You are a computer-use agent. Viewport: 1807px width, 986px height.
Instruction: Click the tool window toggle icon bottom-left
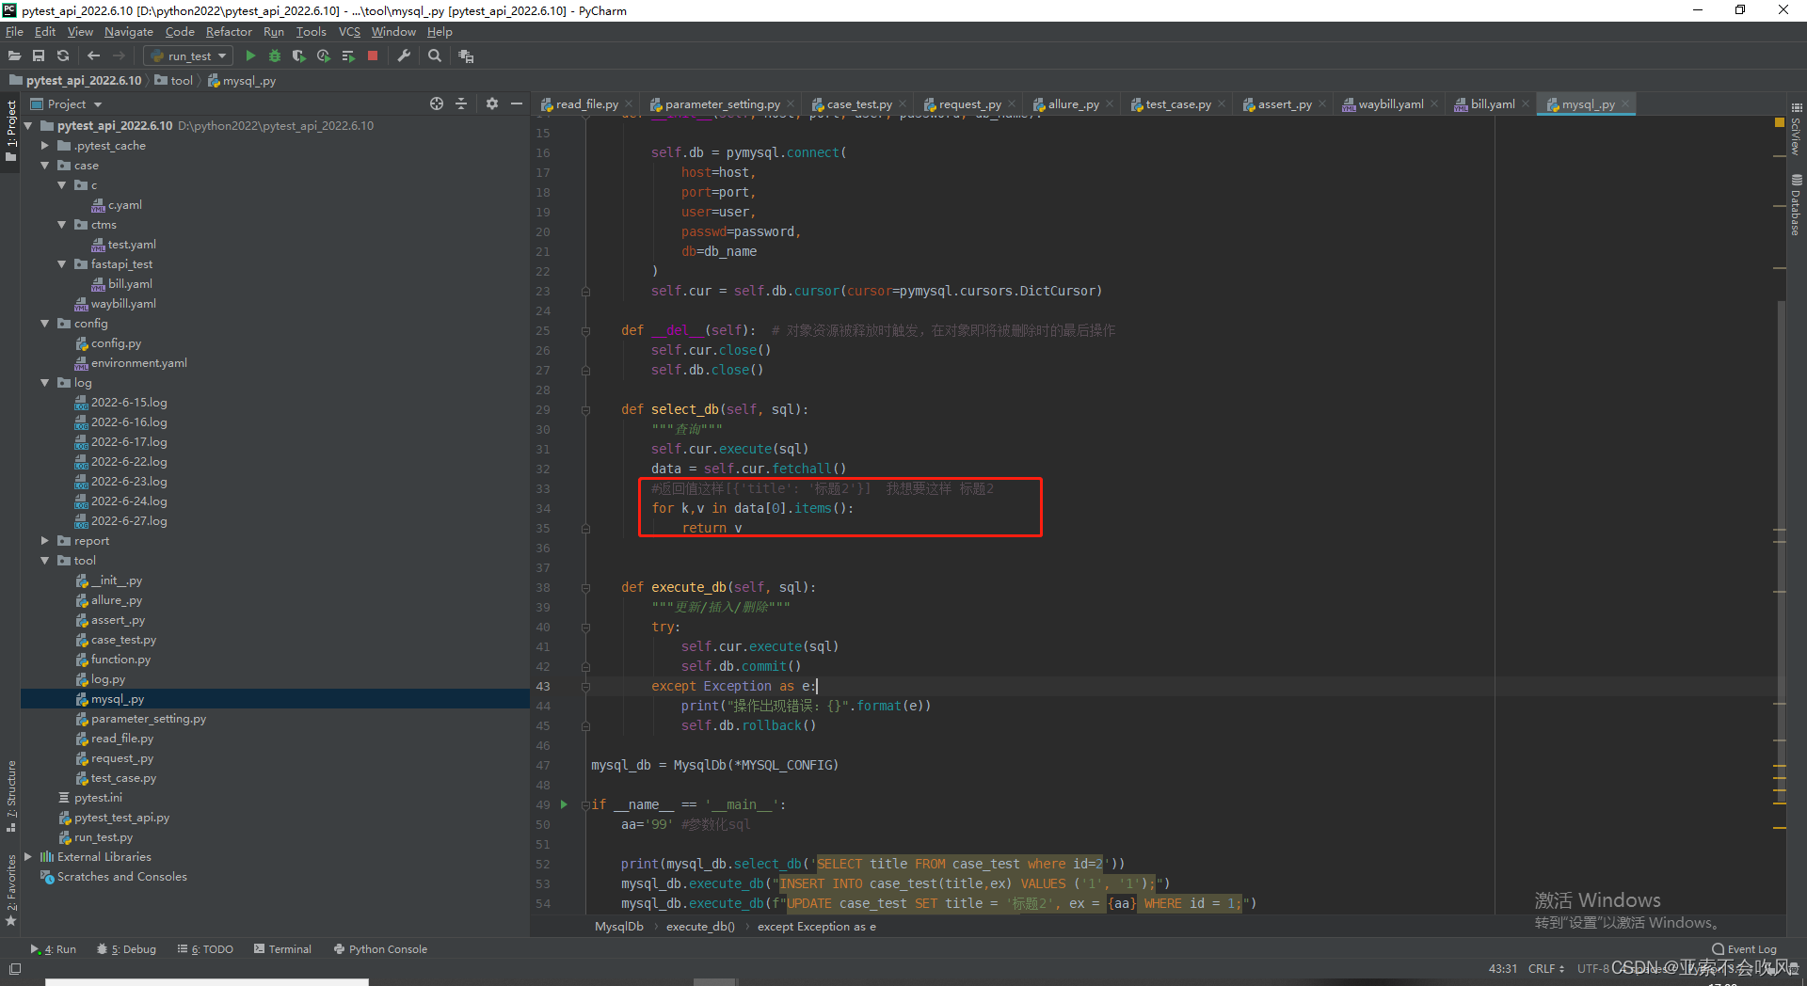pyautogui.click(x=14, y=969)
